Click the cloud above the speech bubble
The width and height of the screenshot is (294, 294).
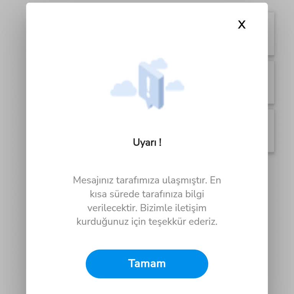159,64
